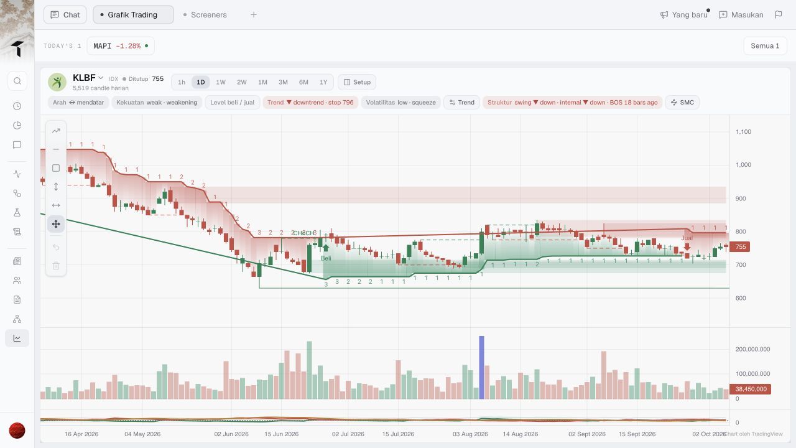Select the rectangle drawing tool
Viewport: 796px width, 448px height.
click(56, 168)
